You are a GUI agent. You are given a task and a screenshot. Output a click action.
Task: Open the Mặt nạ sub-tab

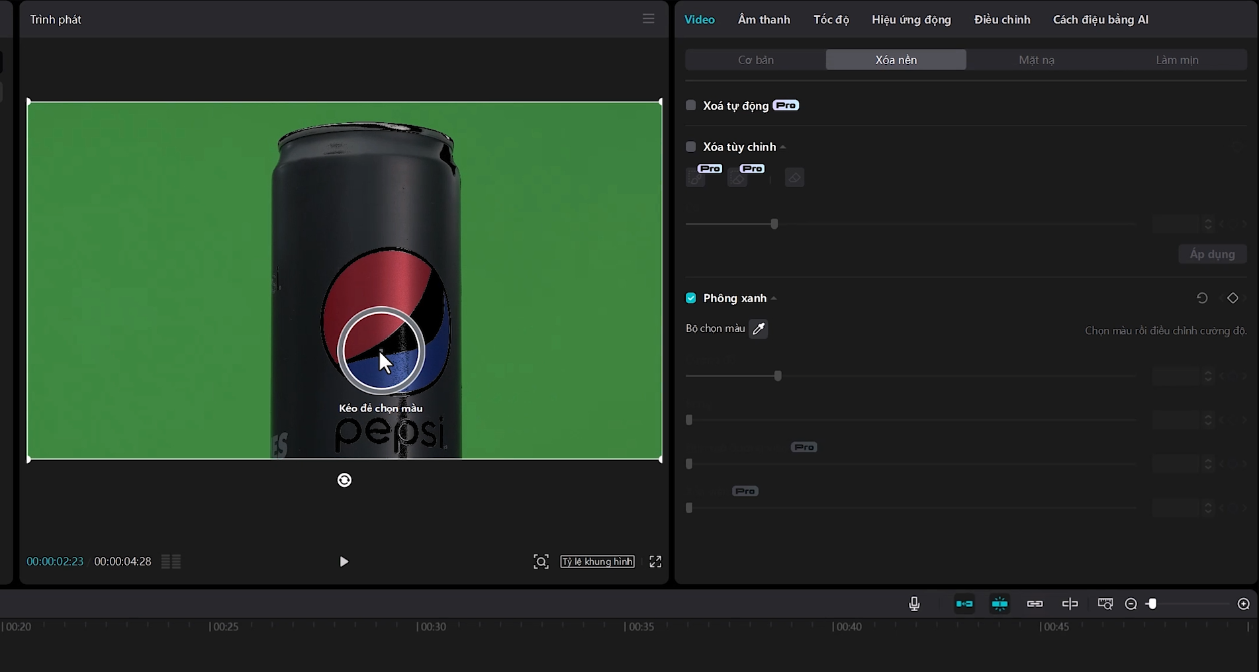[x=1036, y=60]
